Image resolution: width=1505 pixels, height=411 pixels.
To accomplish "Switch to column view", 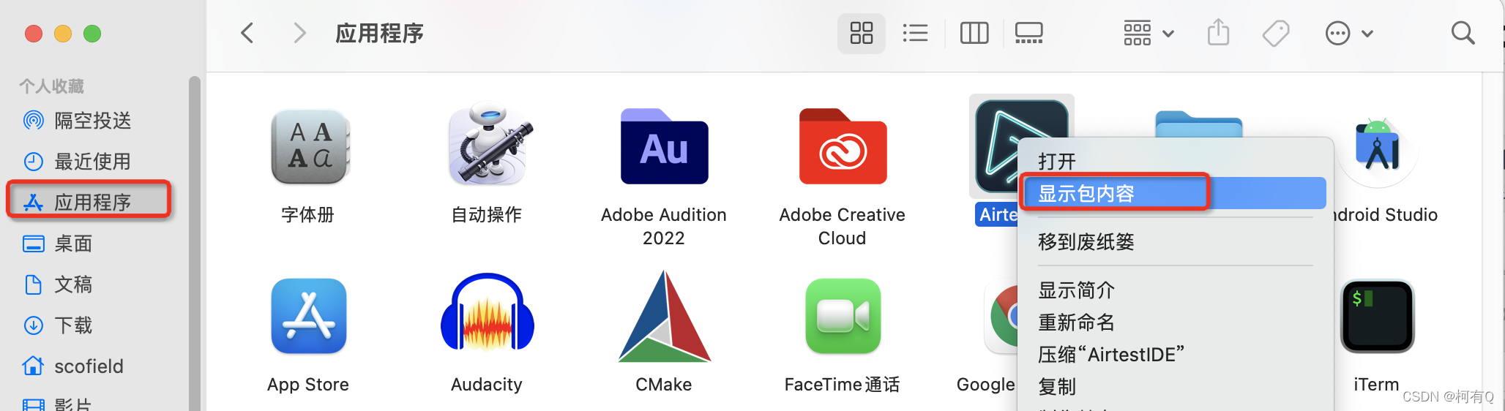I will [974, 33].
